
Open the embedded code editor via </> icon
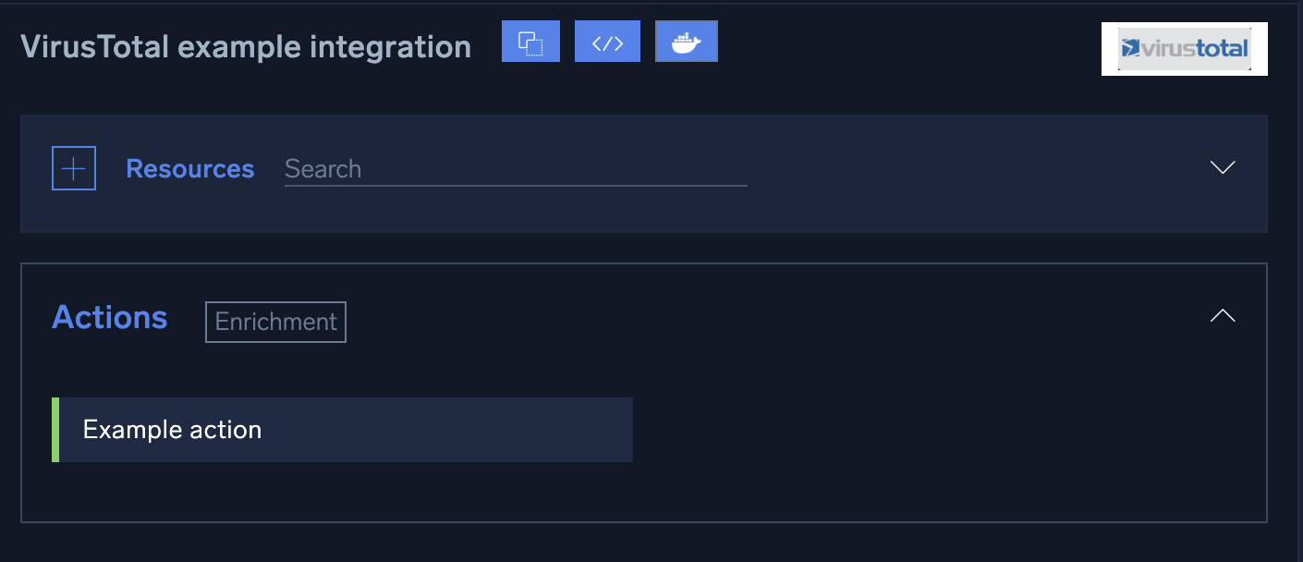(607, 41)
